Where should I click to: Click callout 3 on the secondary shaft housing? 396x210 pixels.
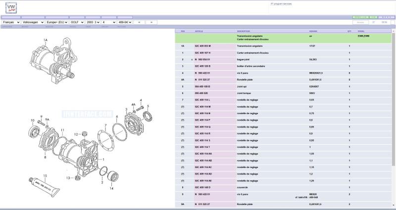(126, 109)
